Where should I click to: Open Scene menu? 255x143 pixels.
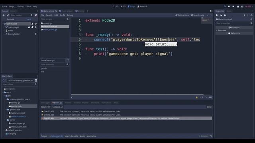[4, 6]
